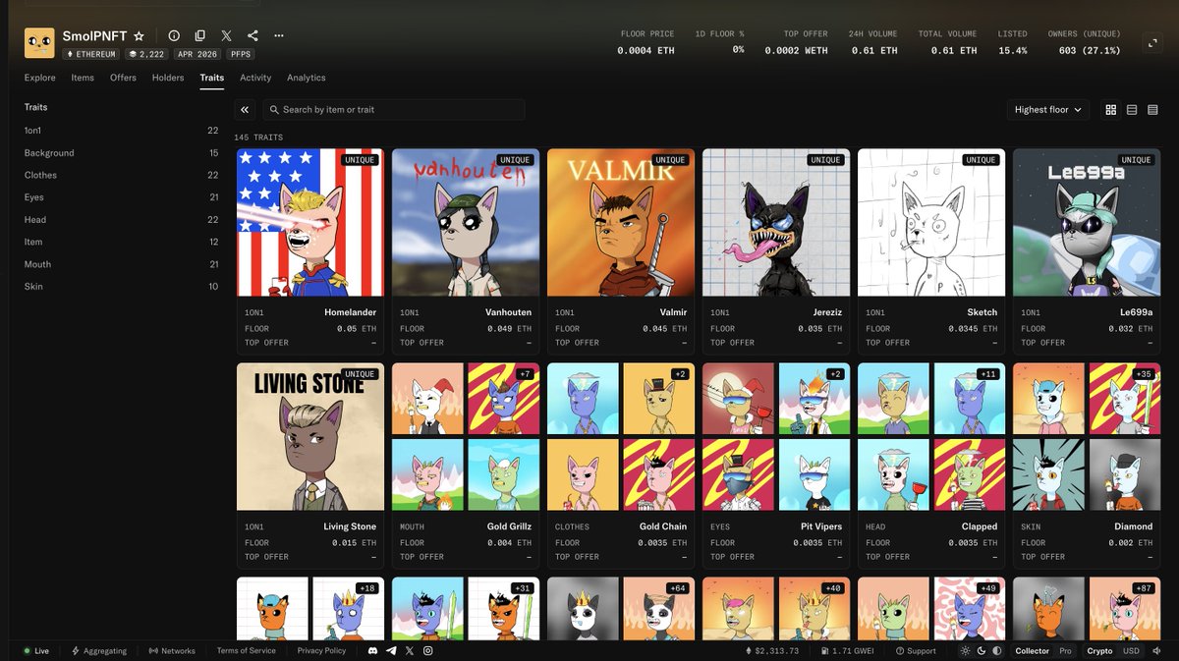Switch to Pro mode
The width and height of the screenshot is (1179, 661).
(1065, 651)
